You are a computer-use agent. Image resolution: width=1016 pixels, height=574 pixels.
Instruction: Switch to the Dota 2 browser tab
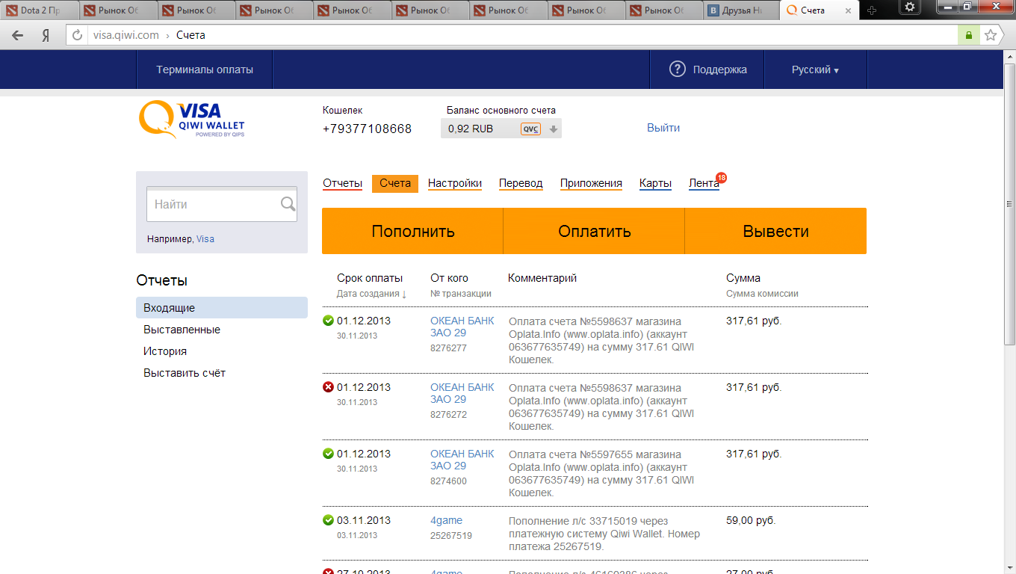click(39, 10)
